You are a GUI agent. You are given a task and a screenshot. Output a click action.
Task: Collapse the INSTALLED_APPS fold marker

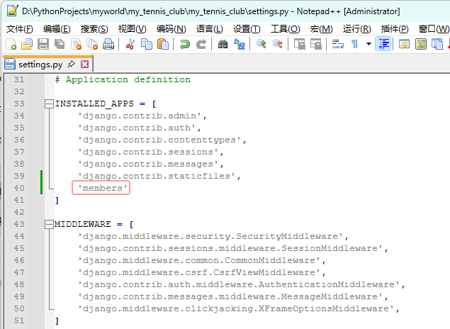[49, 104]
